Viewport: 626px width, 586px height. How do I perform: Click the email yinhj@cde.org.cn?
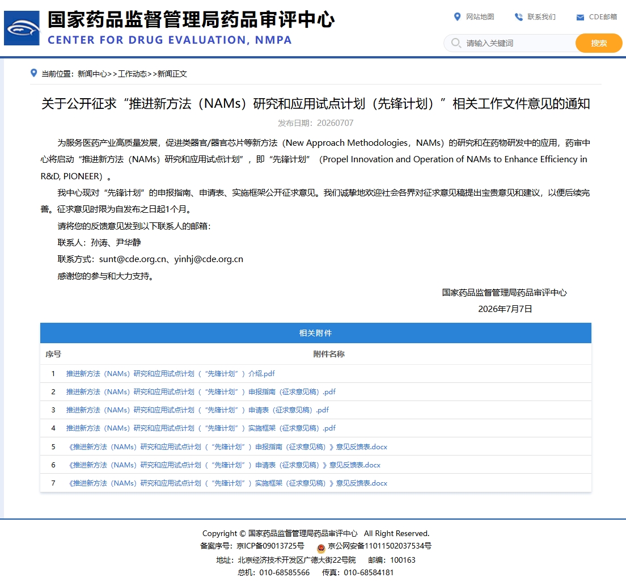pos(209,259)
